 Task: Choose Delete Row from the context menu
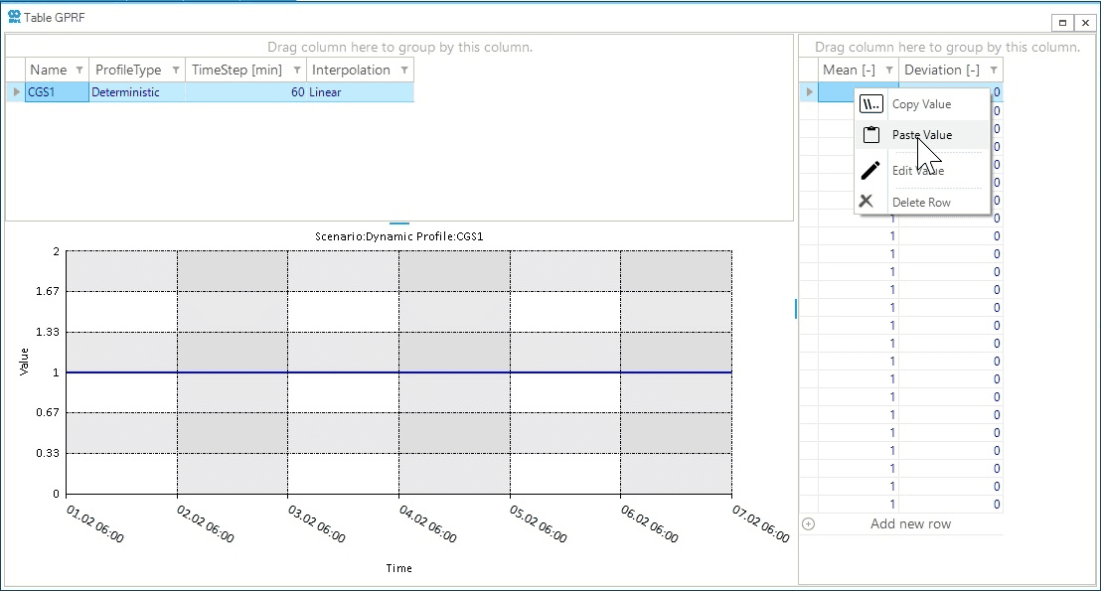click(x=921, y=201)
